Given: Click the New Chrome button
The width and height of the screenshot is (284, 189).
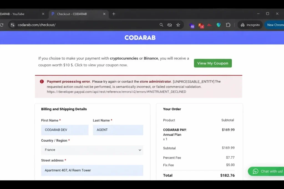Looking at the screenshot, I should coord(276,25).
